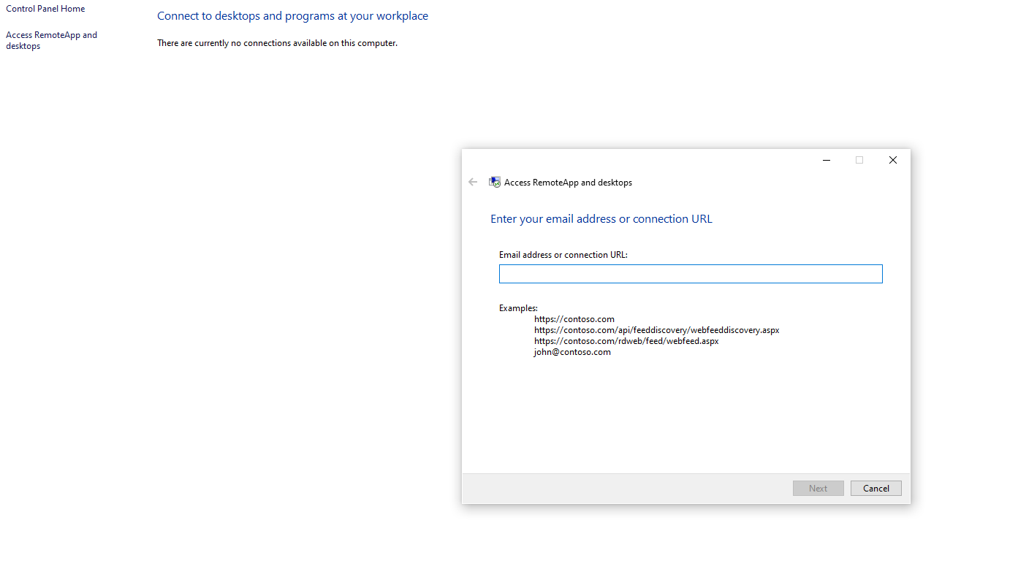
Task: Click the 'Examples:' label
Action: click(x=518, y=308)
